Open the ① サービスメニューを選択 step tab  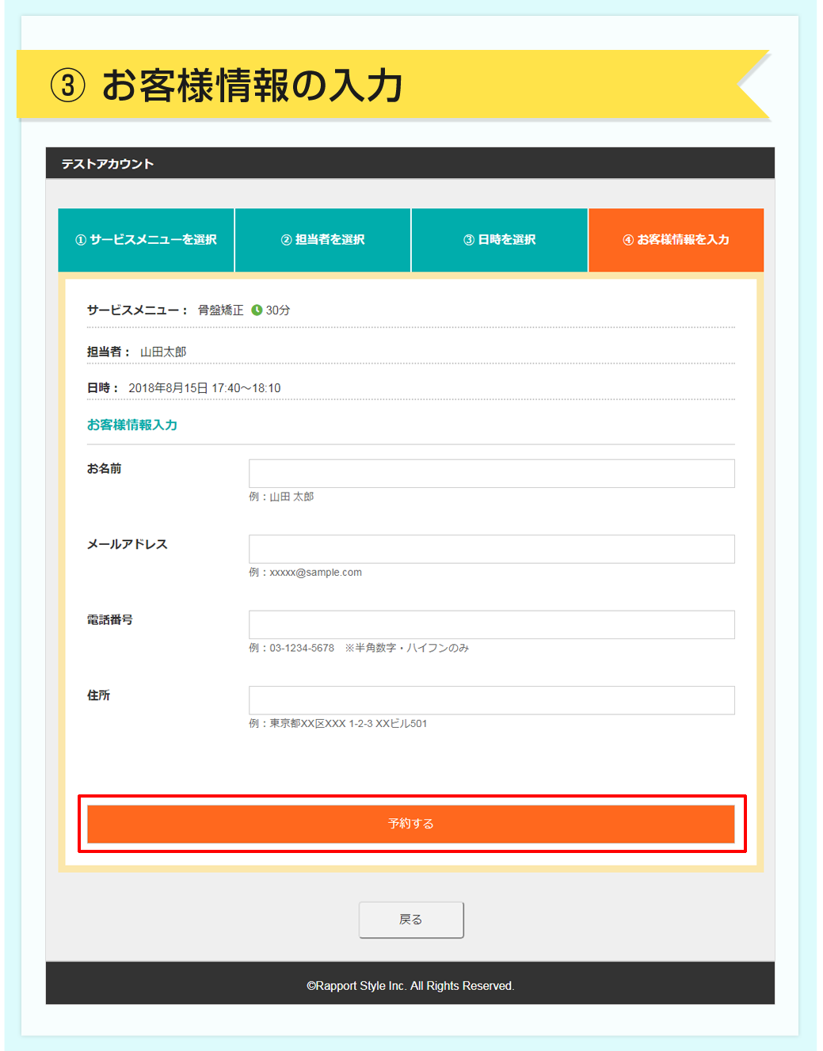tap(147, 240)
